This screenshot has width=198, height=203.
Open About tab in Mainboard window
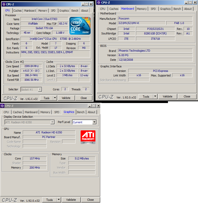(x=188, y=9)
